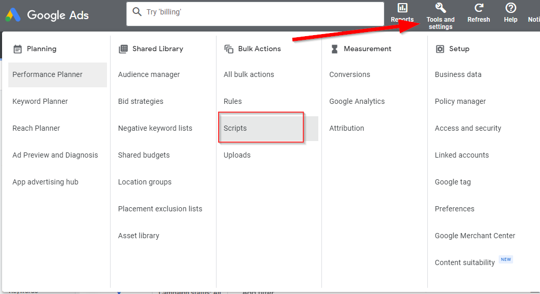Image resolution: width=540 pixels, height=294 pixels.
Task: Click the Planning column heading
Action: coord(41,49)
